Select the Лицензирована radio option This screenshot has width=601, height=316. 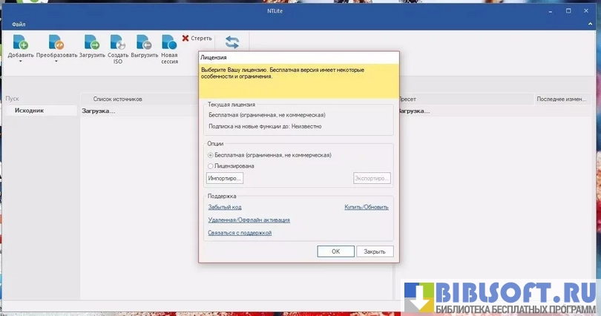pos(211,166)
